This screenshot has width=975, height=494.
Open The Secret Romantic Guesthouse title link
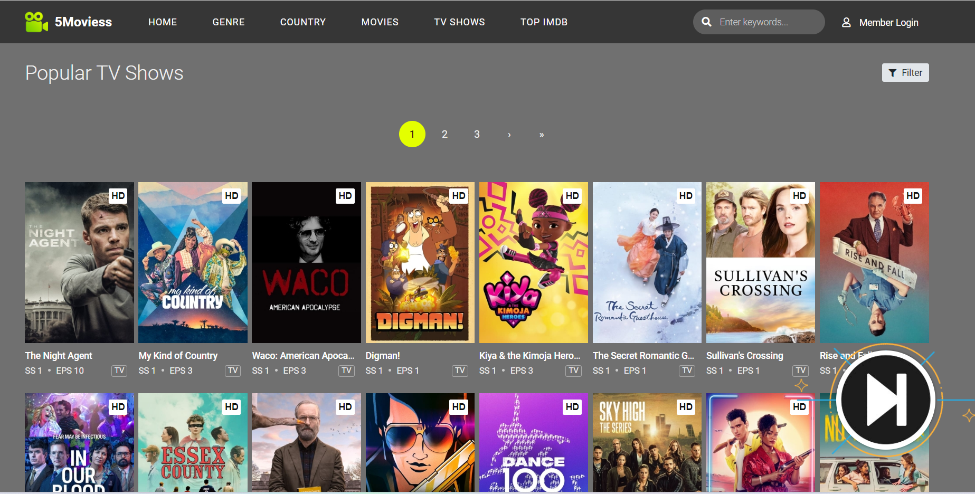pos(643,356)
